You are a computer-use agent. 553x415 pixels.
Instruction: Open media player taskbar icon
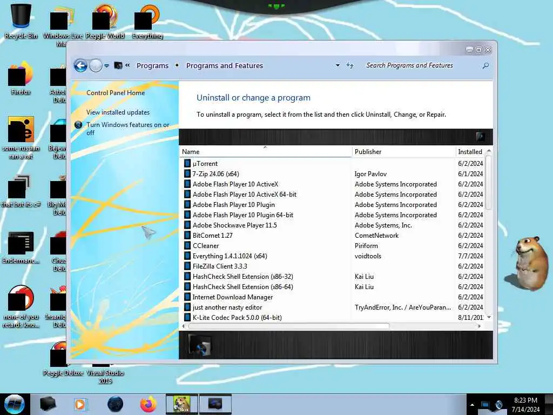click(x=80, y=404)
